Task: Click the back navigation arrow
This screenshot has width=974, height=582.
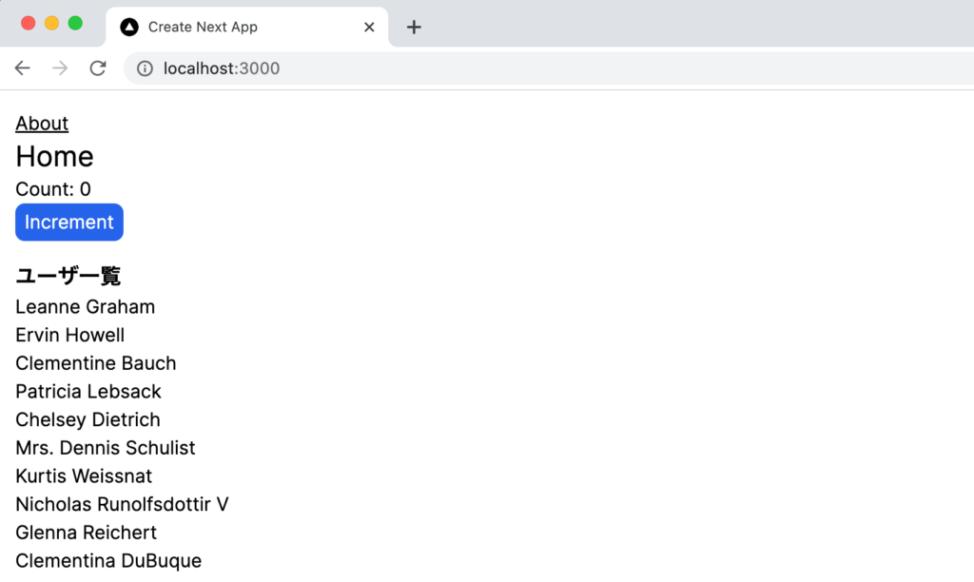Action: pyautogui.click(x=22, y=68)
